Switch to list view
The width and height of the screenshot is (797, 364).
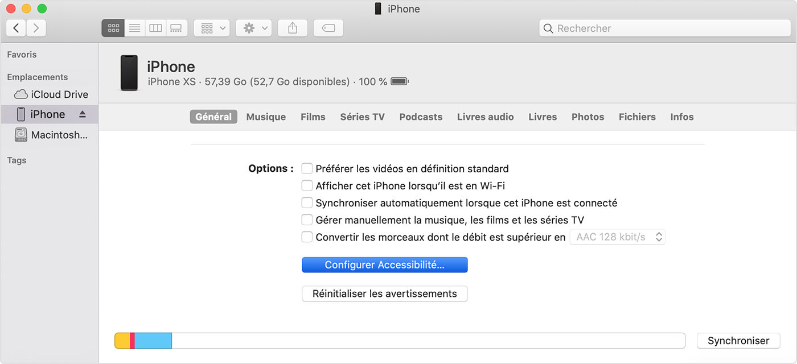tap(134, 28)
